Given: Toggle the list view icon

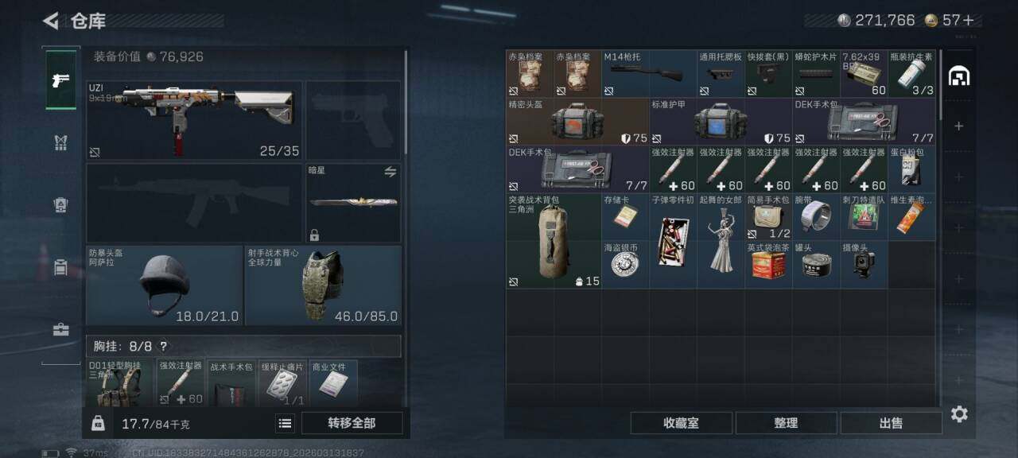Looking at the screenshot, I should pos(285,423).
